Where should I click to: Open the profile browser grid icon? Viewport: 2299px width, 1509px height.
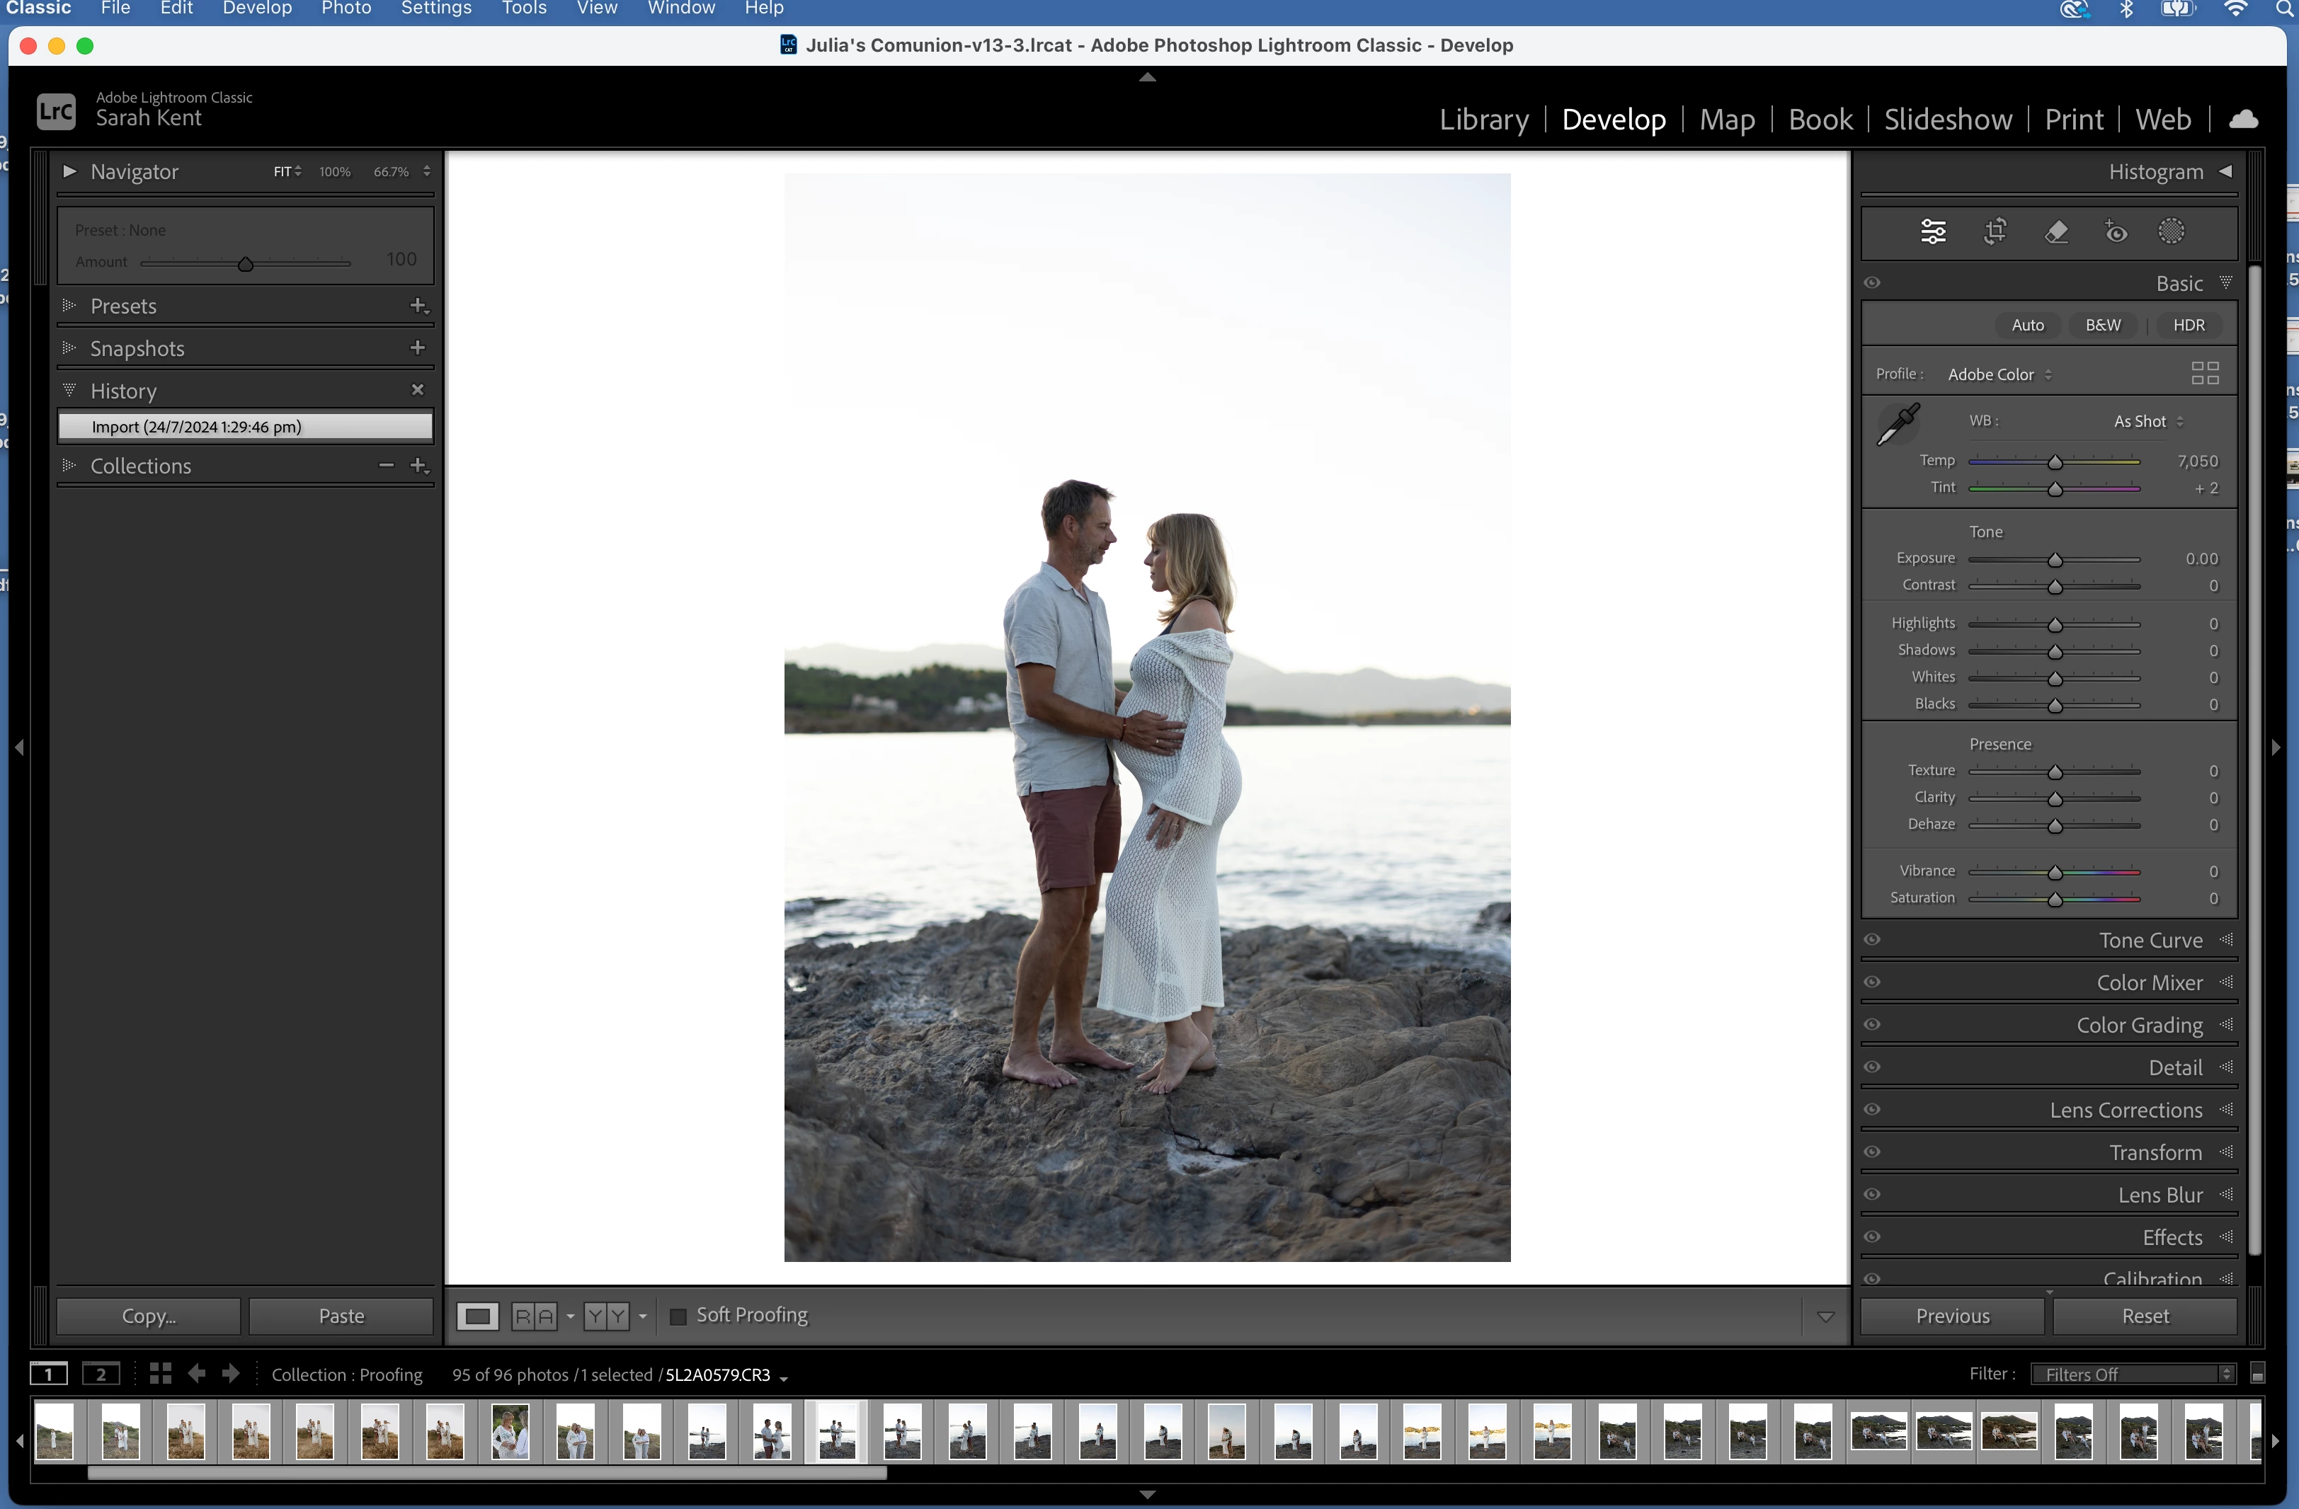[2204, 374]
